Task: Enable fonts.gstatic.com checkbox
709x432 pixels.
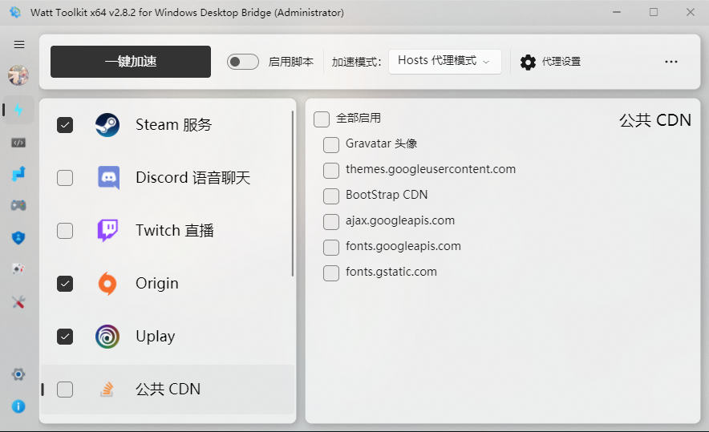Action: [x=331, y=273]
